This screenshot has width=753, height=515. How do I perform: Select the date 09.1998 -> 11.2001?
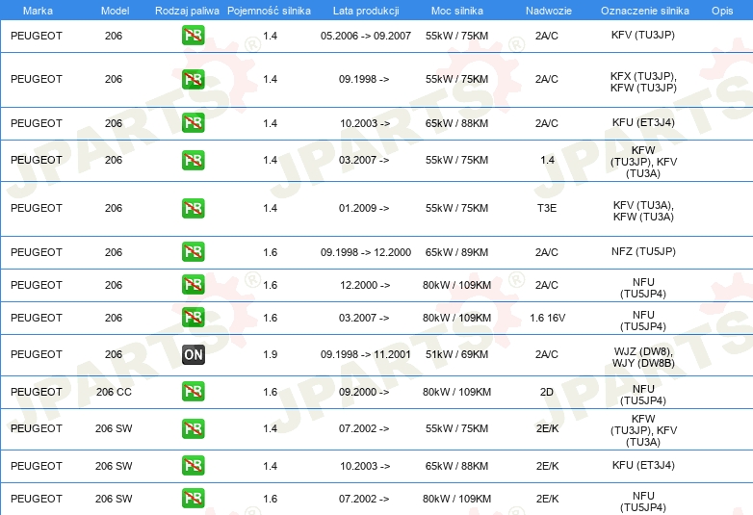click(x=366, y=354)
